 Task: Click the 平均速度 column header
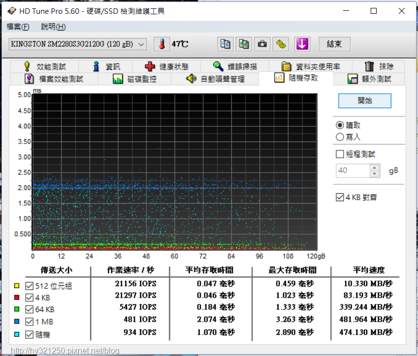369,270
